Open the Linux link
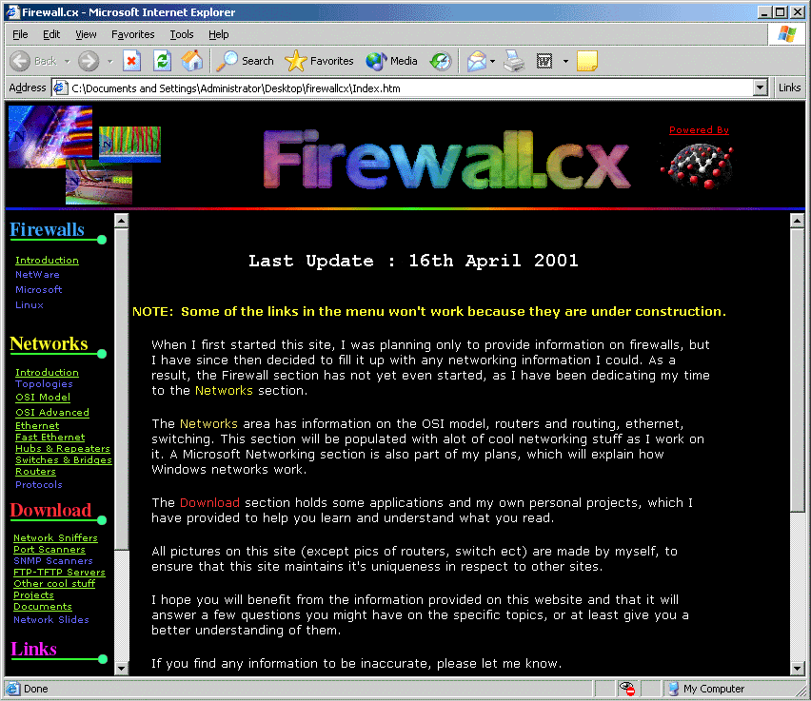Image resolution: width=811 pixels, height=701 pixels. (x=30, y=304)
